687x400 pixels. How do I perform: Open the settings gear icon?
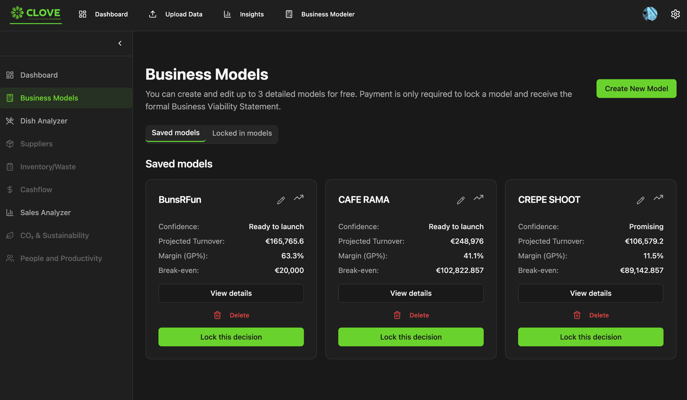click(x=675, y=14)
